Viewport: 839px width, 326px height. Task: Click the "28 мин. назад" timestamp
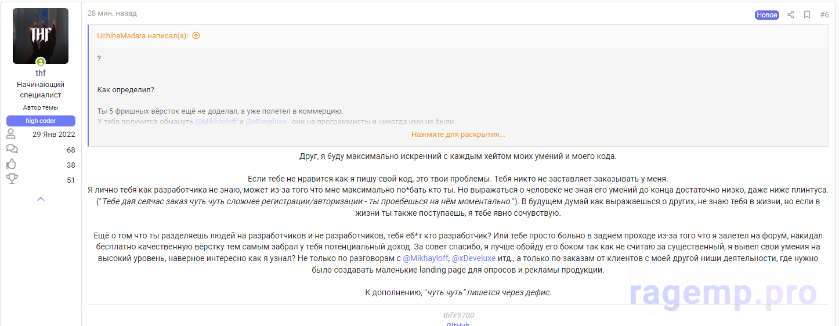point(112,13)
